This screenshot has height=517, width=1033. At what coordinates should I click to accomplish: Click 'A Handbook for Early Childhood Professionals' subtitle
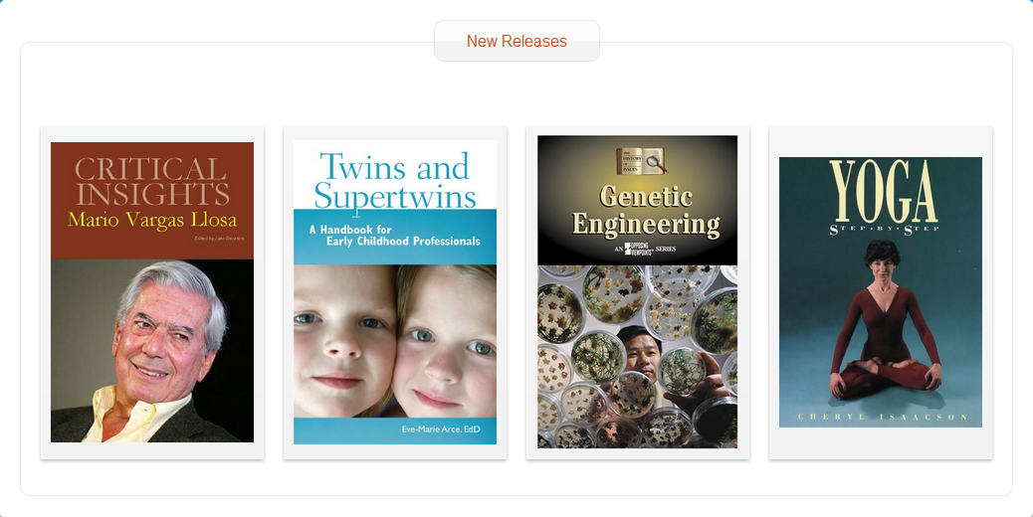click(395, 236)
